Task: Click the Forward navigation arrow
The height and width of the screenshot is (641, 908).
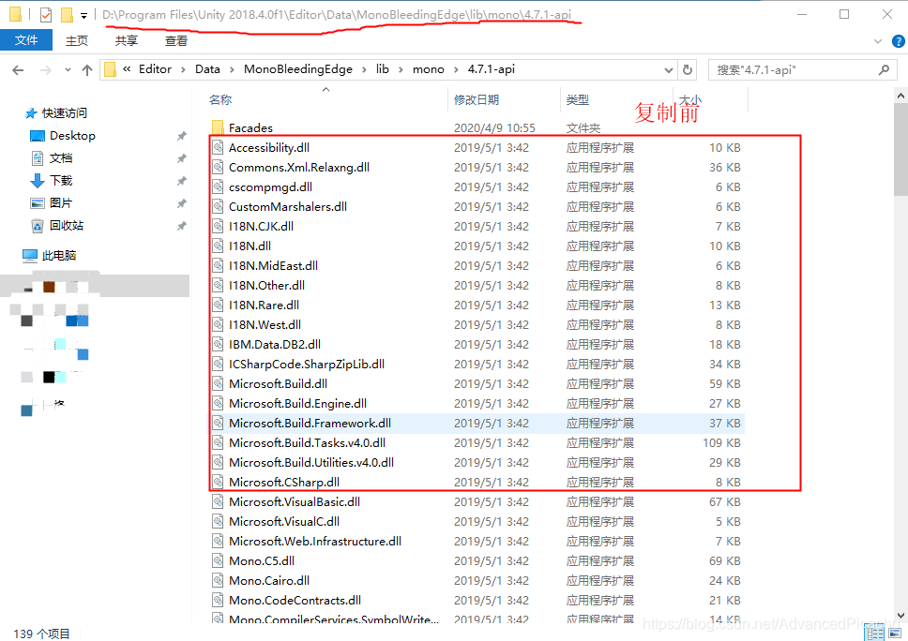Action: click(x=45, y=70)
